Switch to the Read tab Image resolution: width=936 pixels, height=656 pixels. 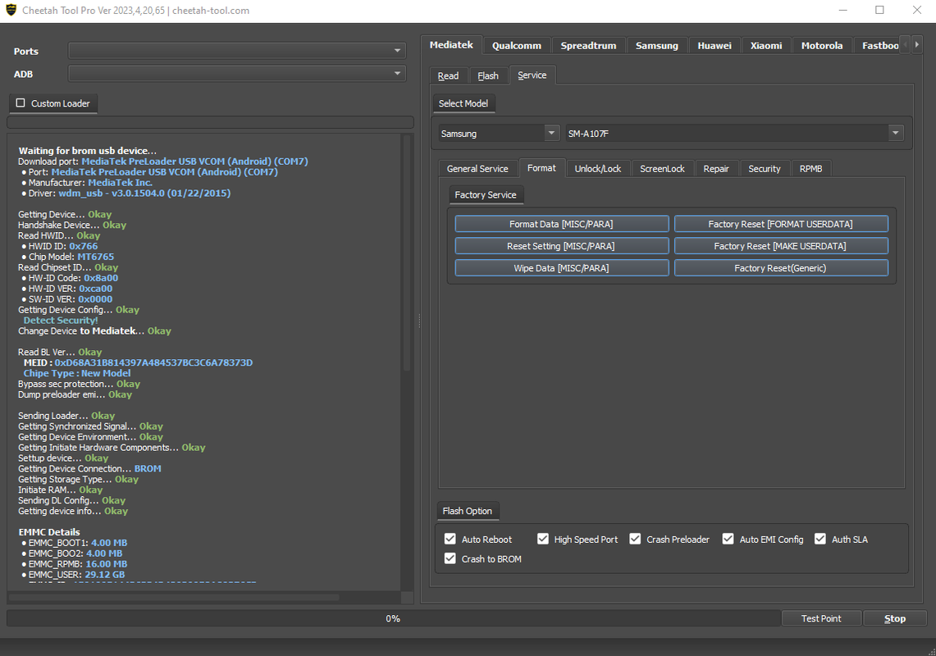click(x=448, y=75)
